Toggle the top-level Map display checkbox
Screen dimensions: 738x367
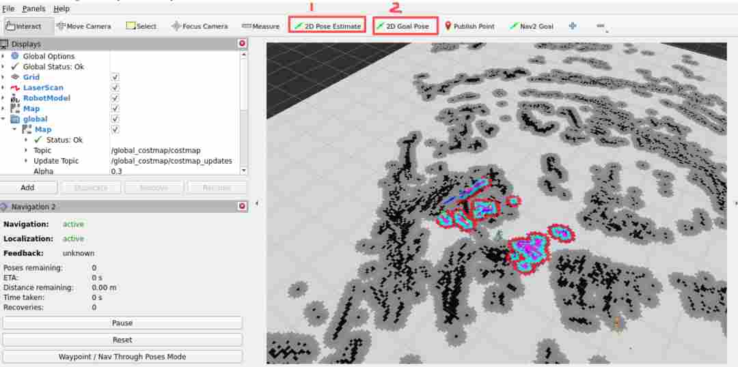[115, 108]
